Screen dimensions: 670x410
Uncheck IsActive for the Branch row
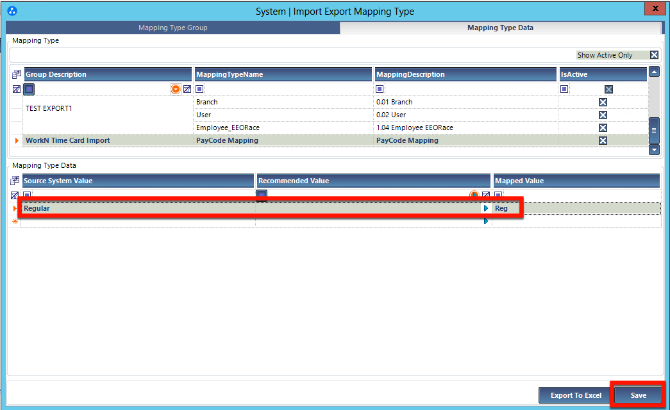pyautogui.click(x=603, y=102)
